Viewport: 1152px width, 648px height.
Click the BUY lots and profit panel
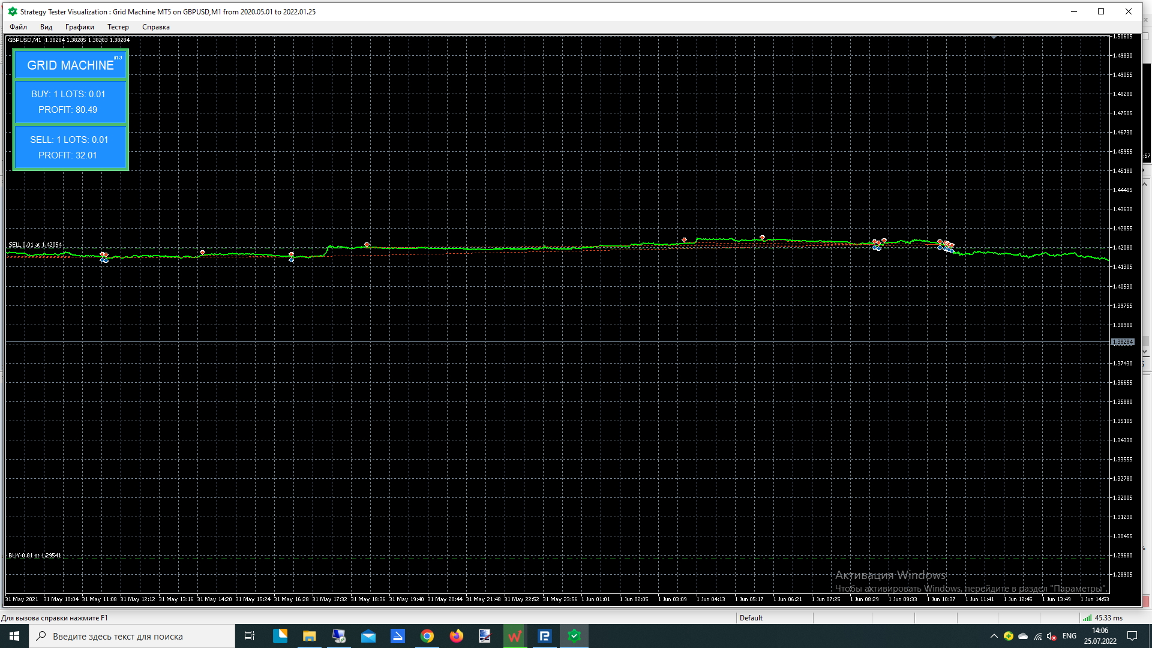[70, 102]
